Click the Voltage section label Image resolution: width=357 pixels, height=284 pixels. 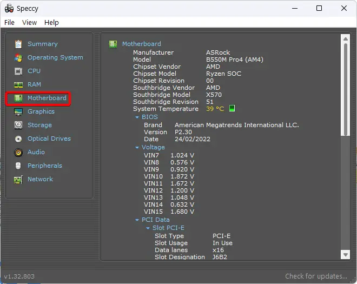click(153, 147)
